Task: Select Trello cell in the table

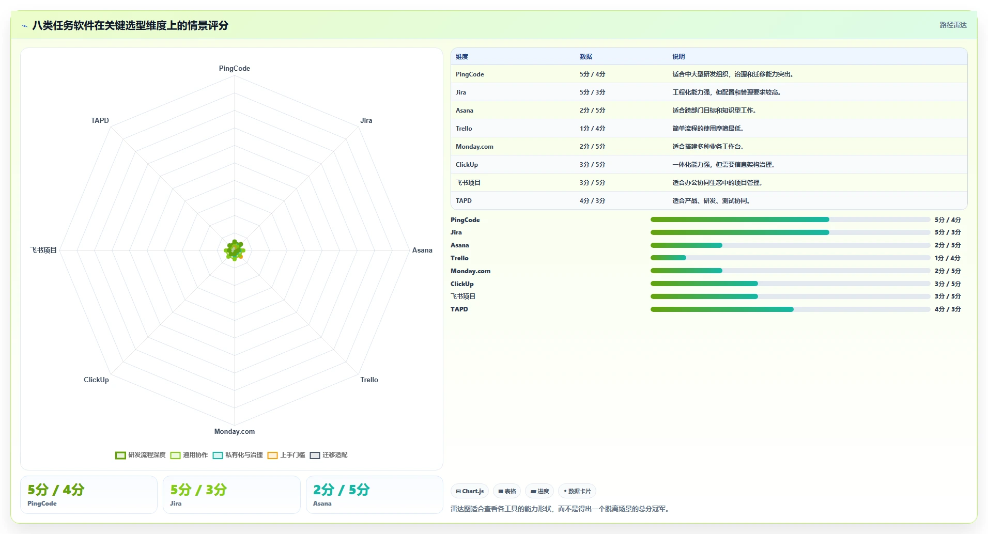Action: click(x=464, y=129)
